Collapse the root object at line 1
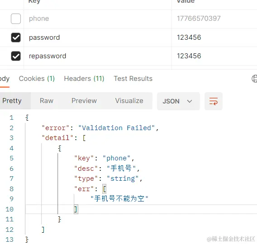This screenshot has width=257, height=244. [27, 117]
